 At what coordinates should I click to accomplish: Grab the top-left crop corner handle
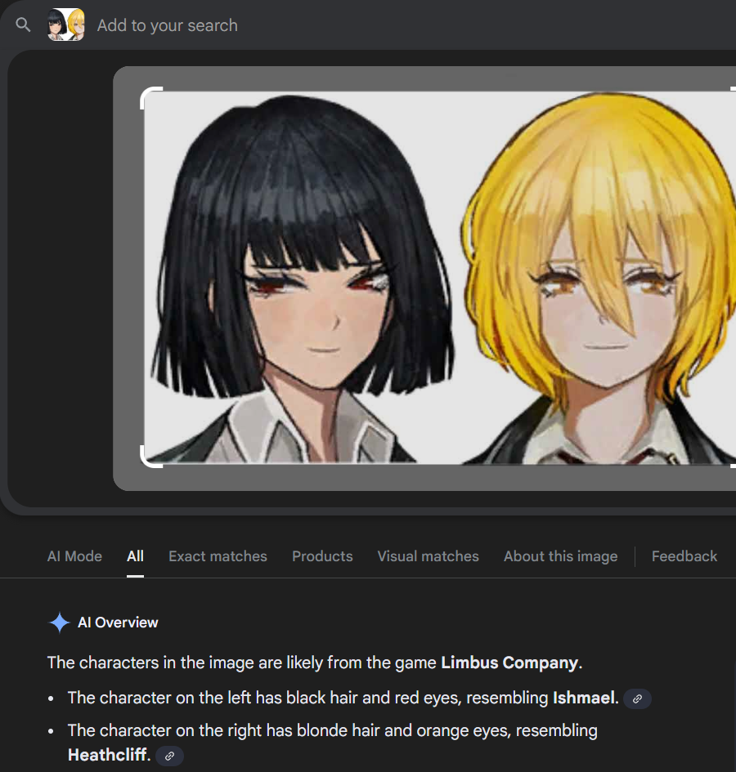151,98
